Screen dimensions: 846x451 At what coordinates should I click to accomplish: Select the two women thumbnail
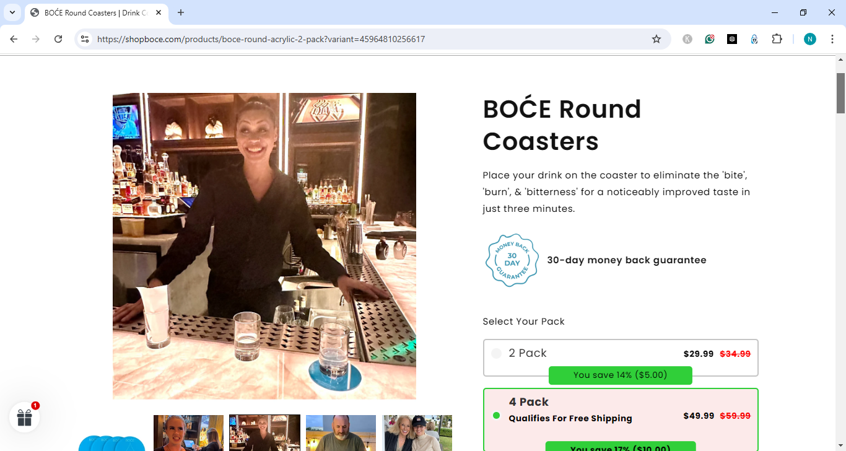(417, 433)
